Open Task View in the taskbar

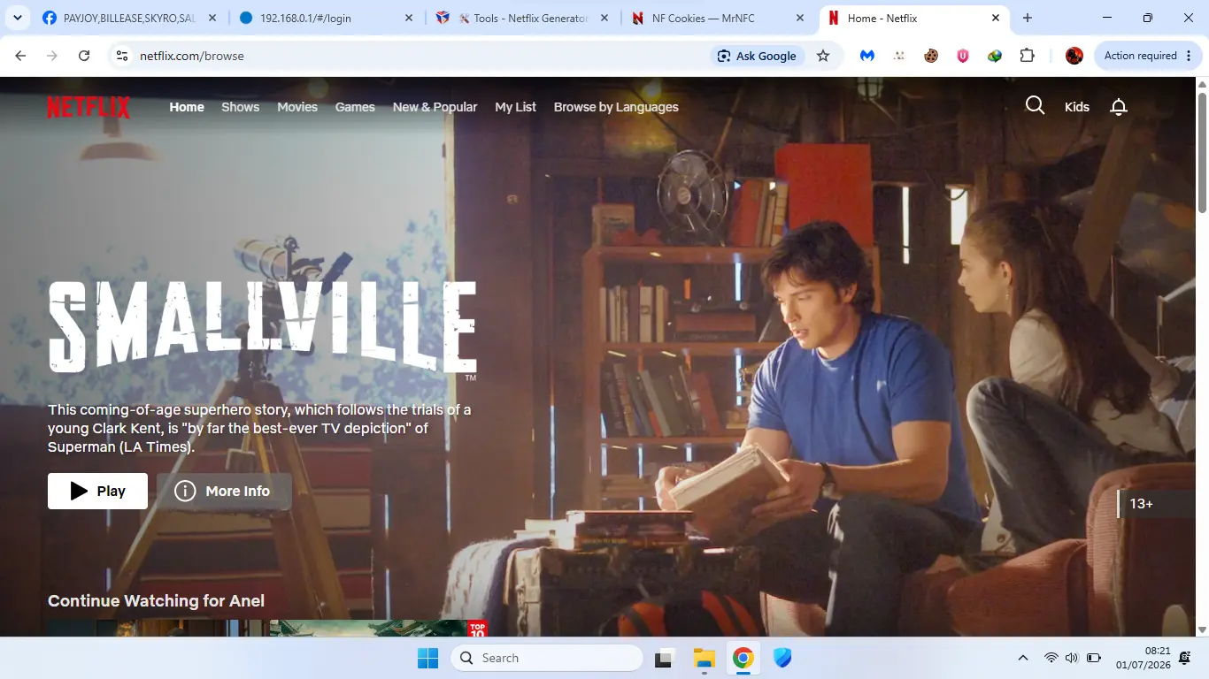click(664, 659)
